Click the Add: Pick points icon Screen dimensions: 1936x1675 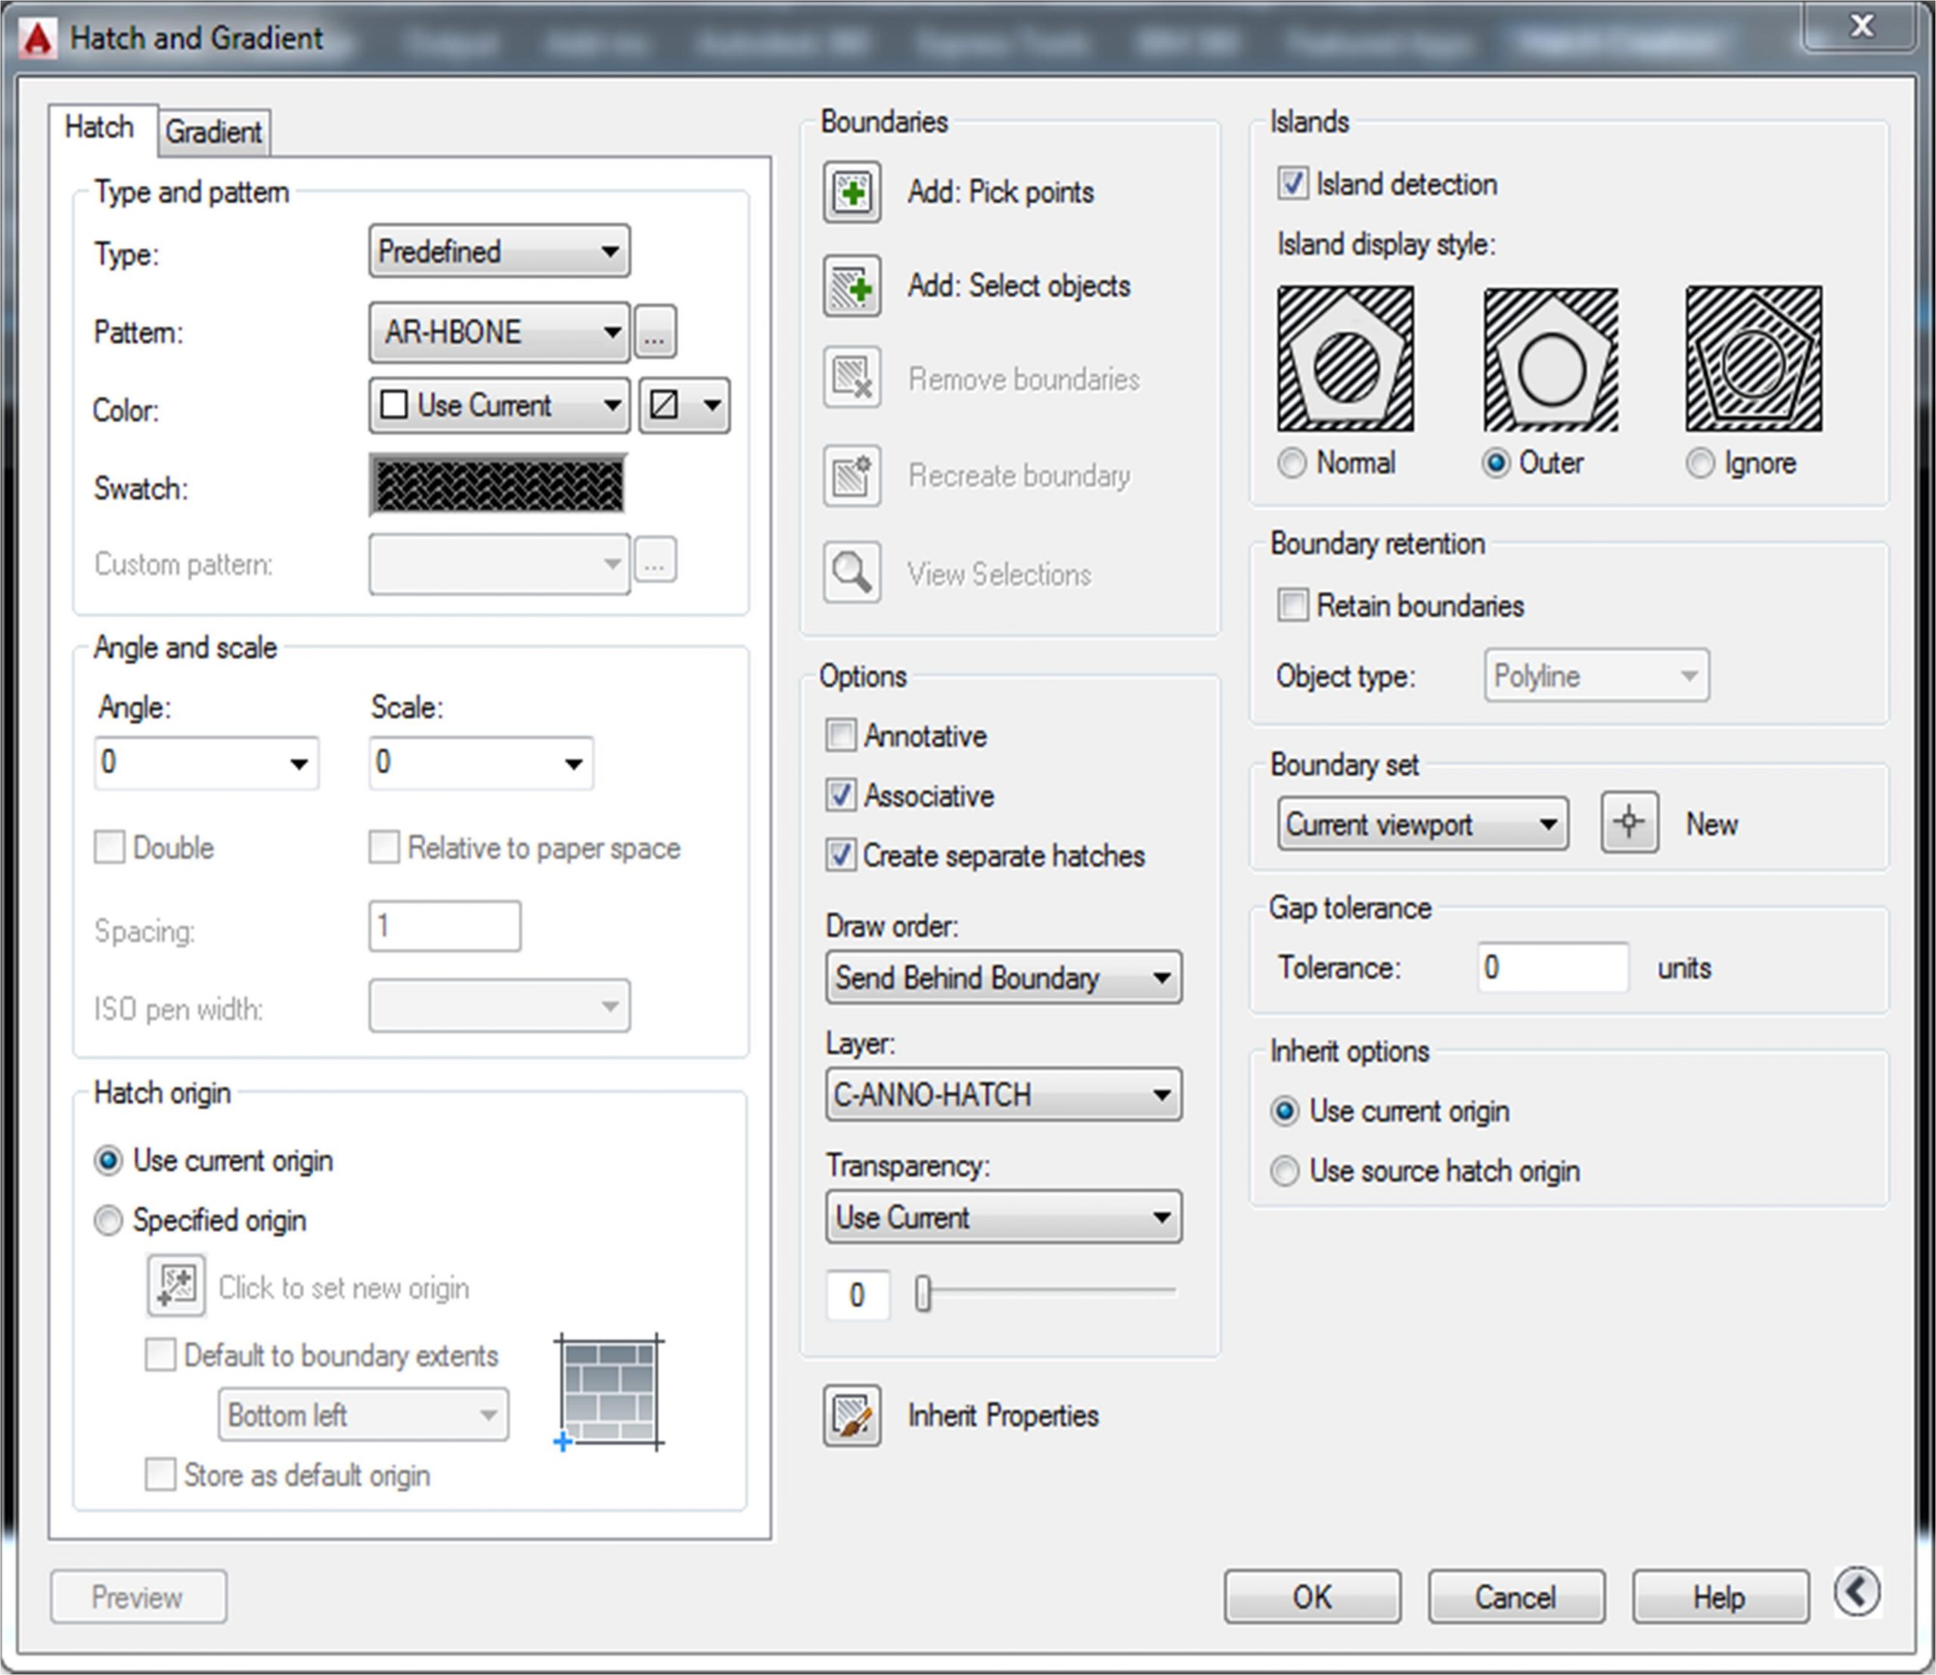tap(851, 193)
